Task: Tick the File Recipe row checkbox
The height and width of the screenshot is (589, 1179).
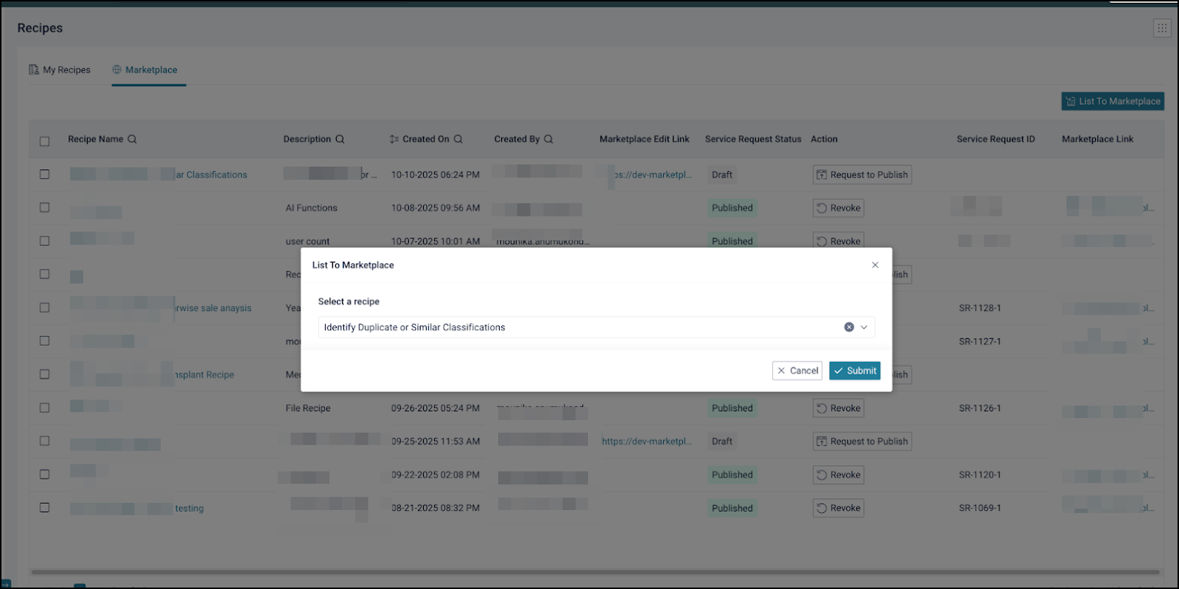Action: (45, 408)
